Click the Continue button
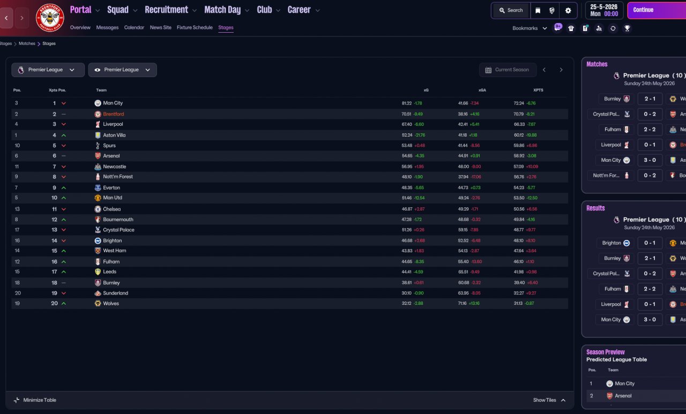 click(x=657, y=10)
